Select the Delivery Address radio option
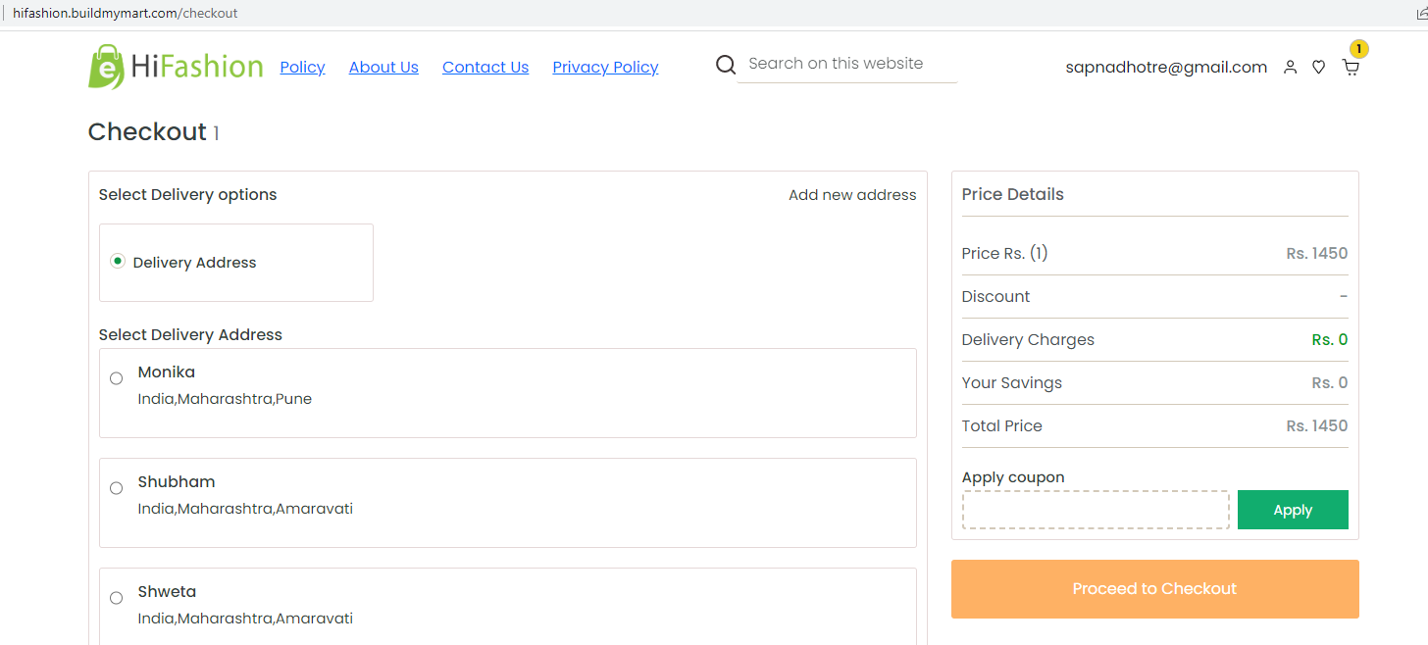This screenshot has width=1428, height=645. pos(118,261)
